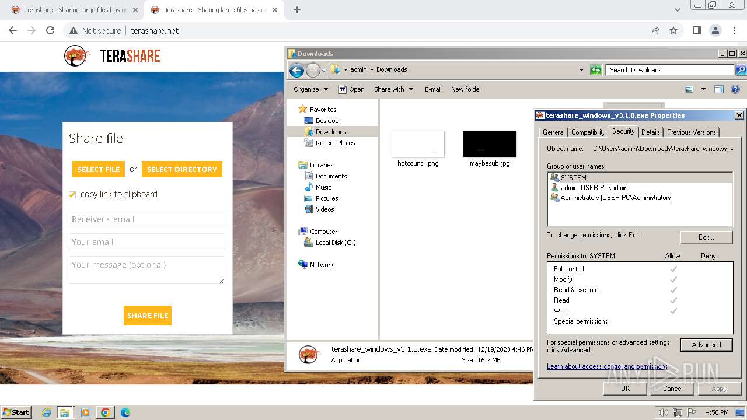Viewport: 747px width, 420px height.
Task: Open the Pictures library
Action: (x=327, y=198)
